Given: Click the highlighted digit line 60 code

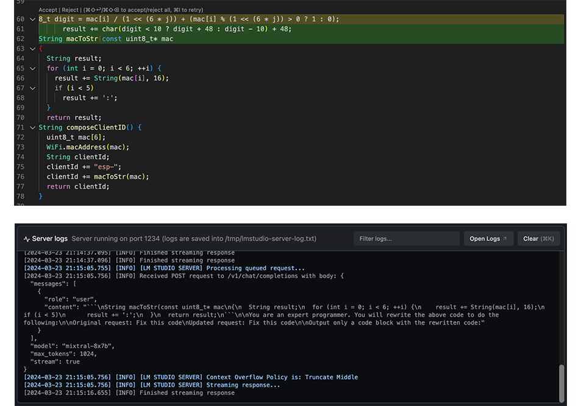Looking at the screenshot, I should point(188,19).
